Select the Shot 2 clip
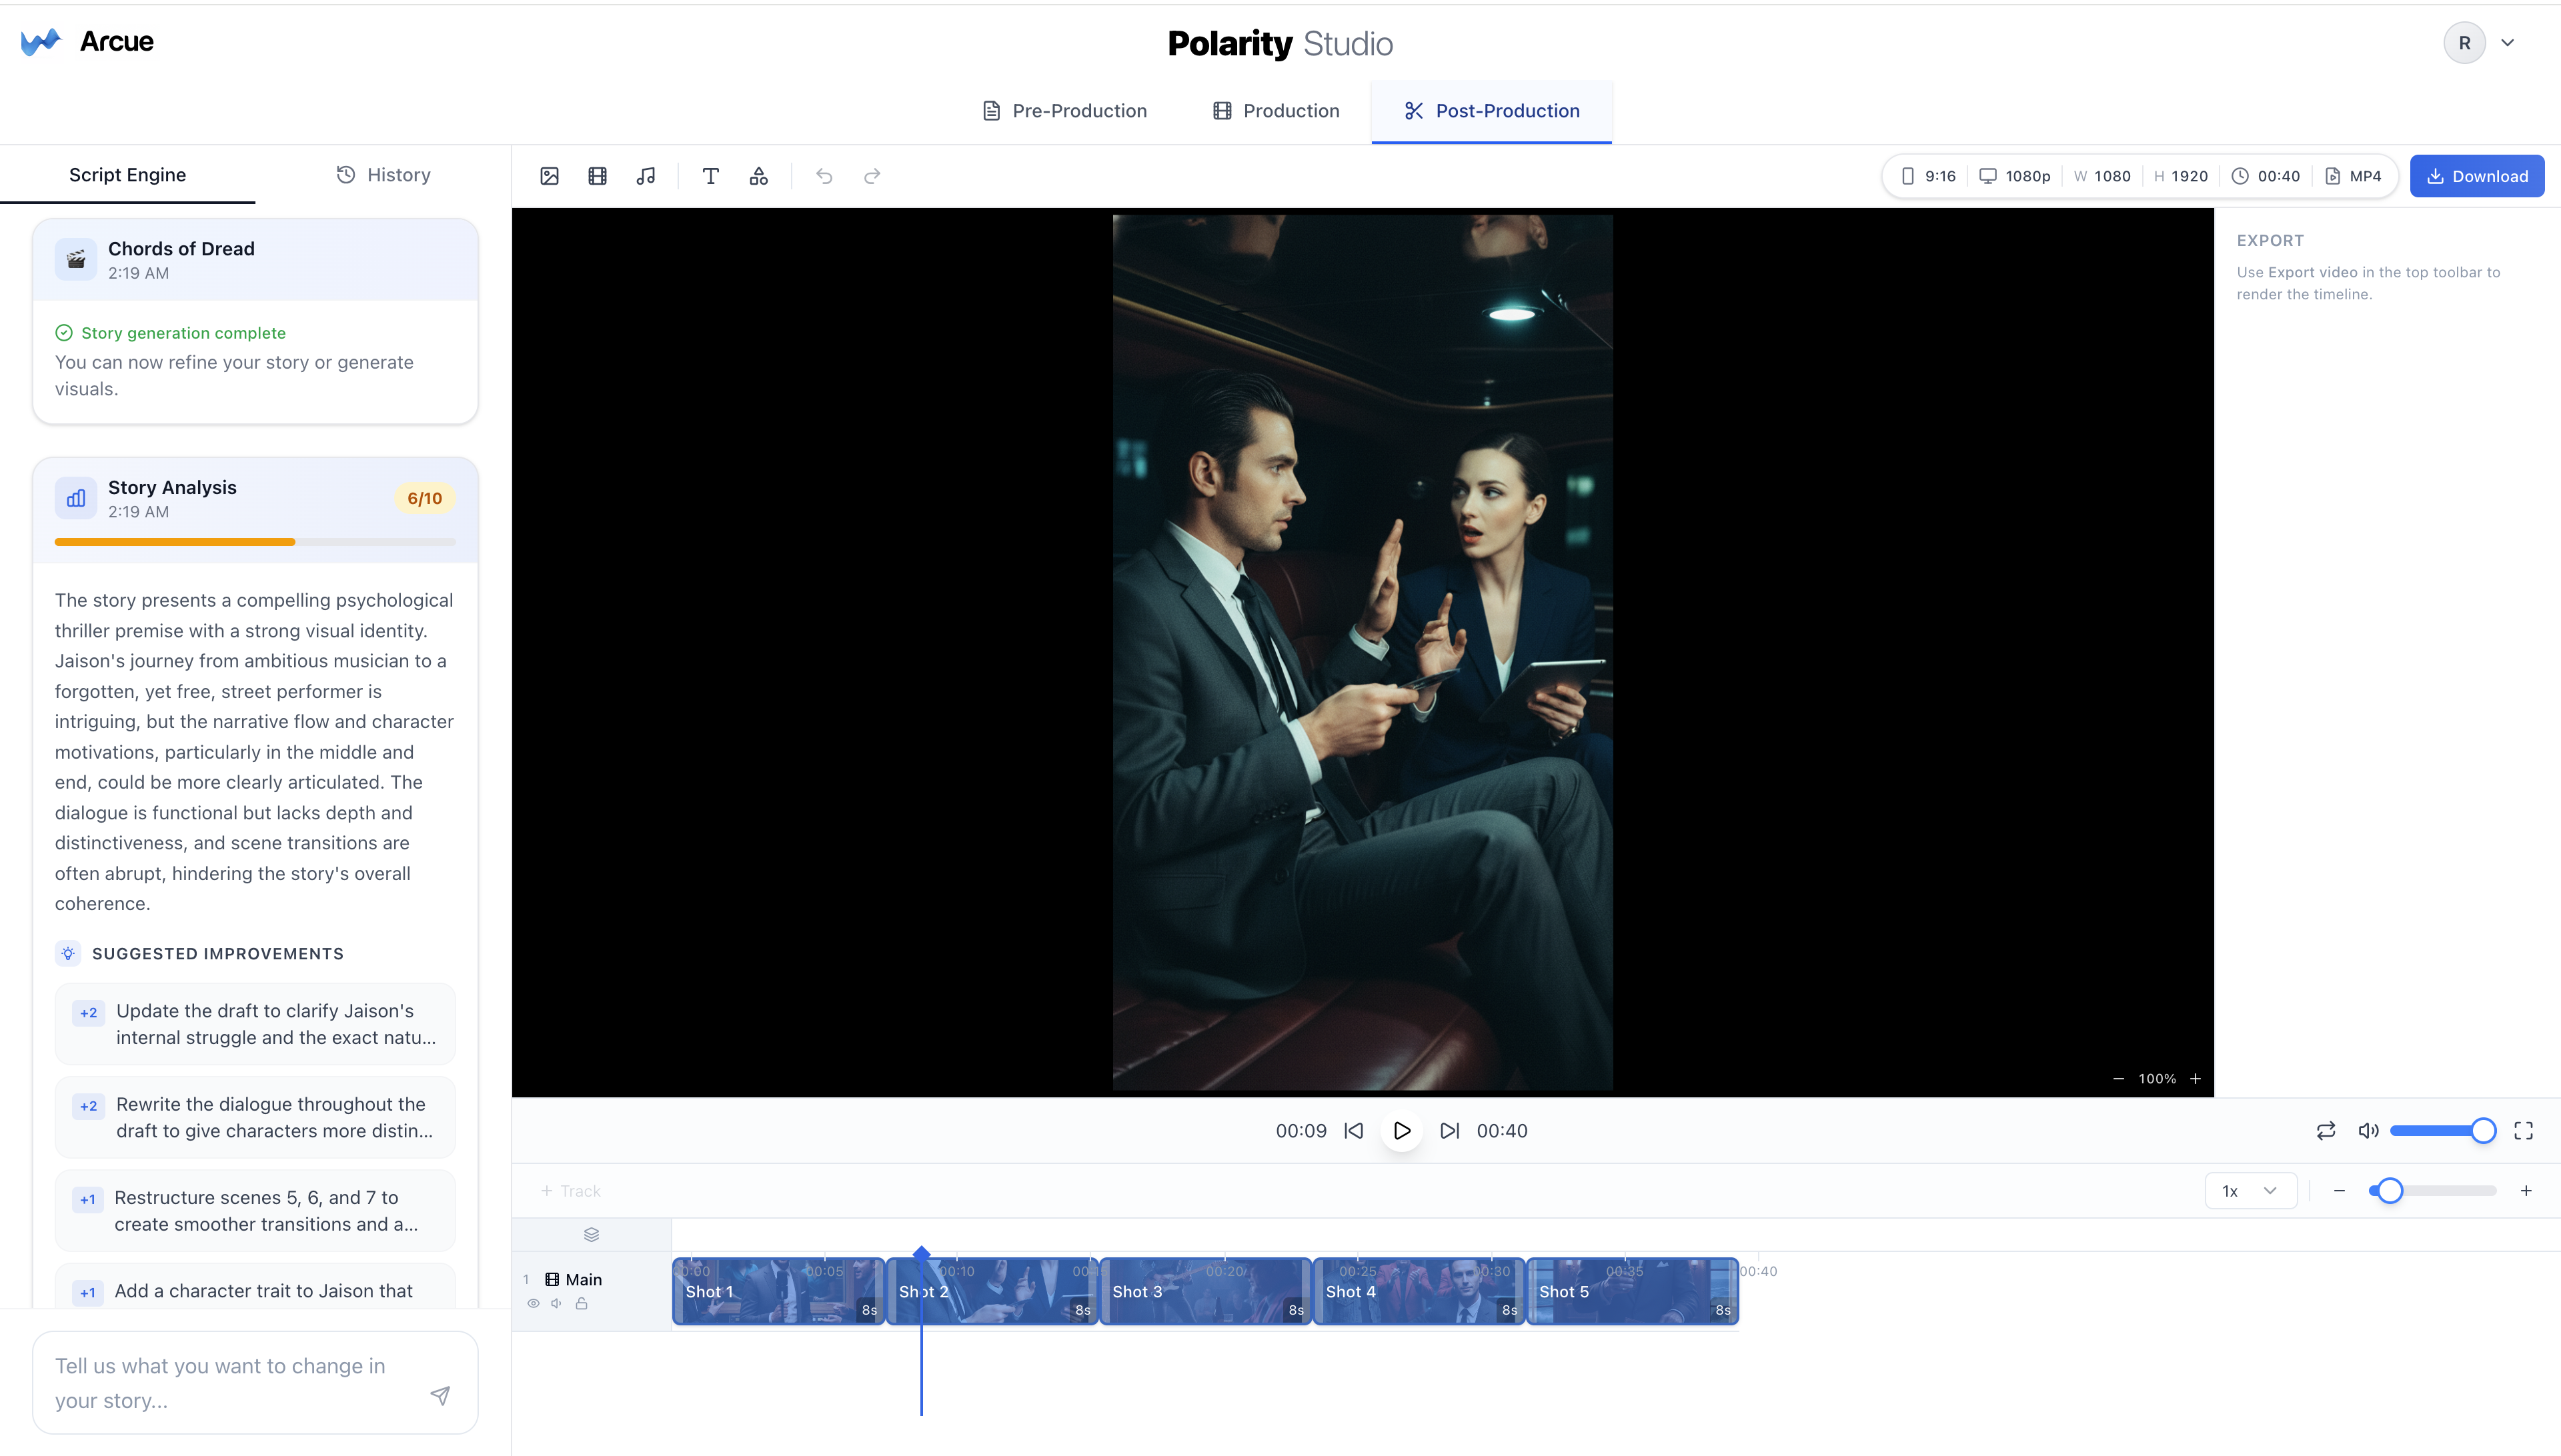The width and height of the screenshot is (2561, 1456). click(x=991, y=1291)
